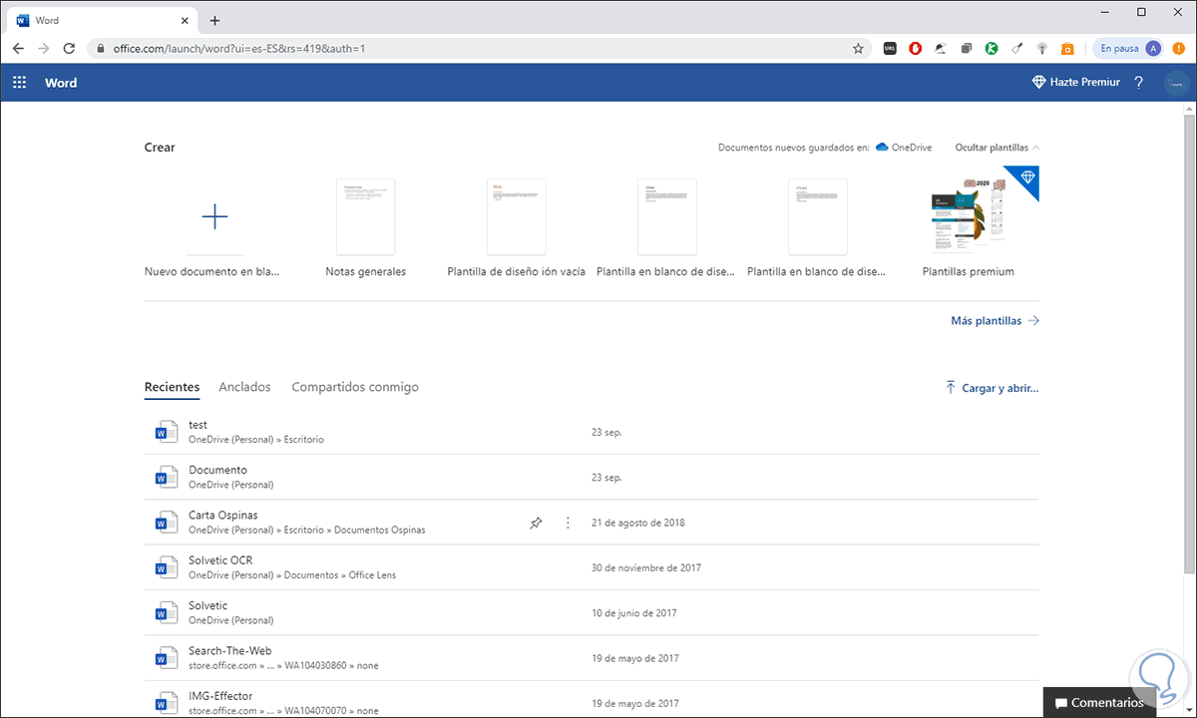This screenshot has width=1197, height=718.
Task: Open the OneDrive save location link
Action: point(904,148)
